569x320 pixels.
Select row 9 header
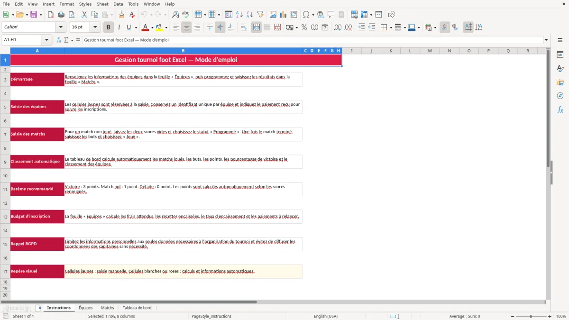[x=5, y=162]
